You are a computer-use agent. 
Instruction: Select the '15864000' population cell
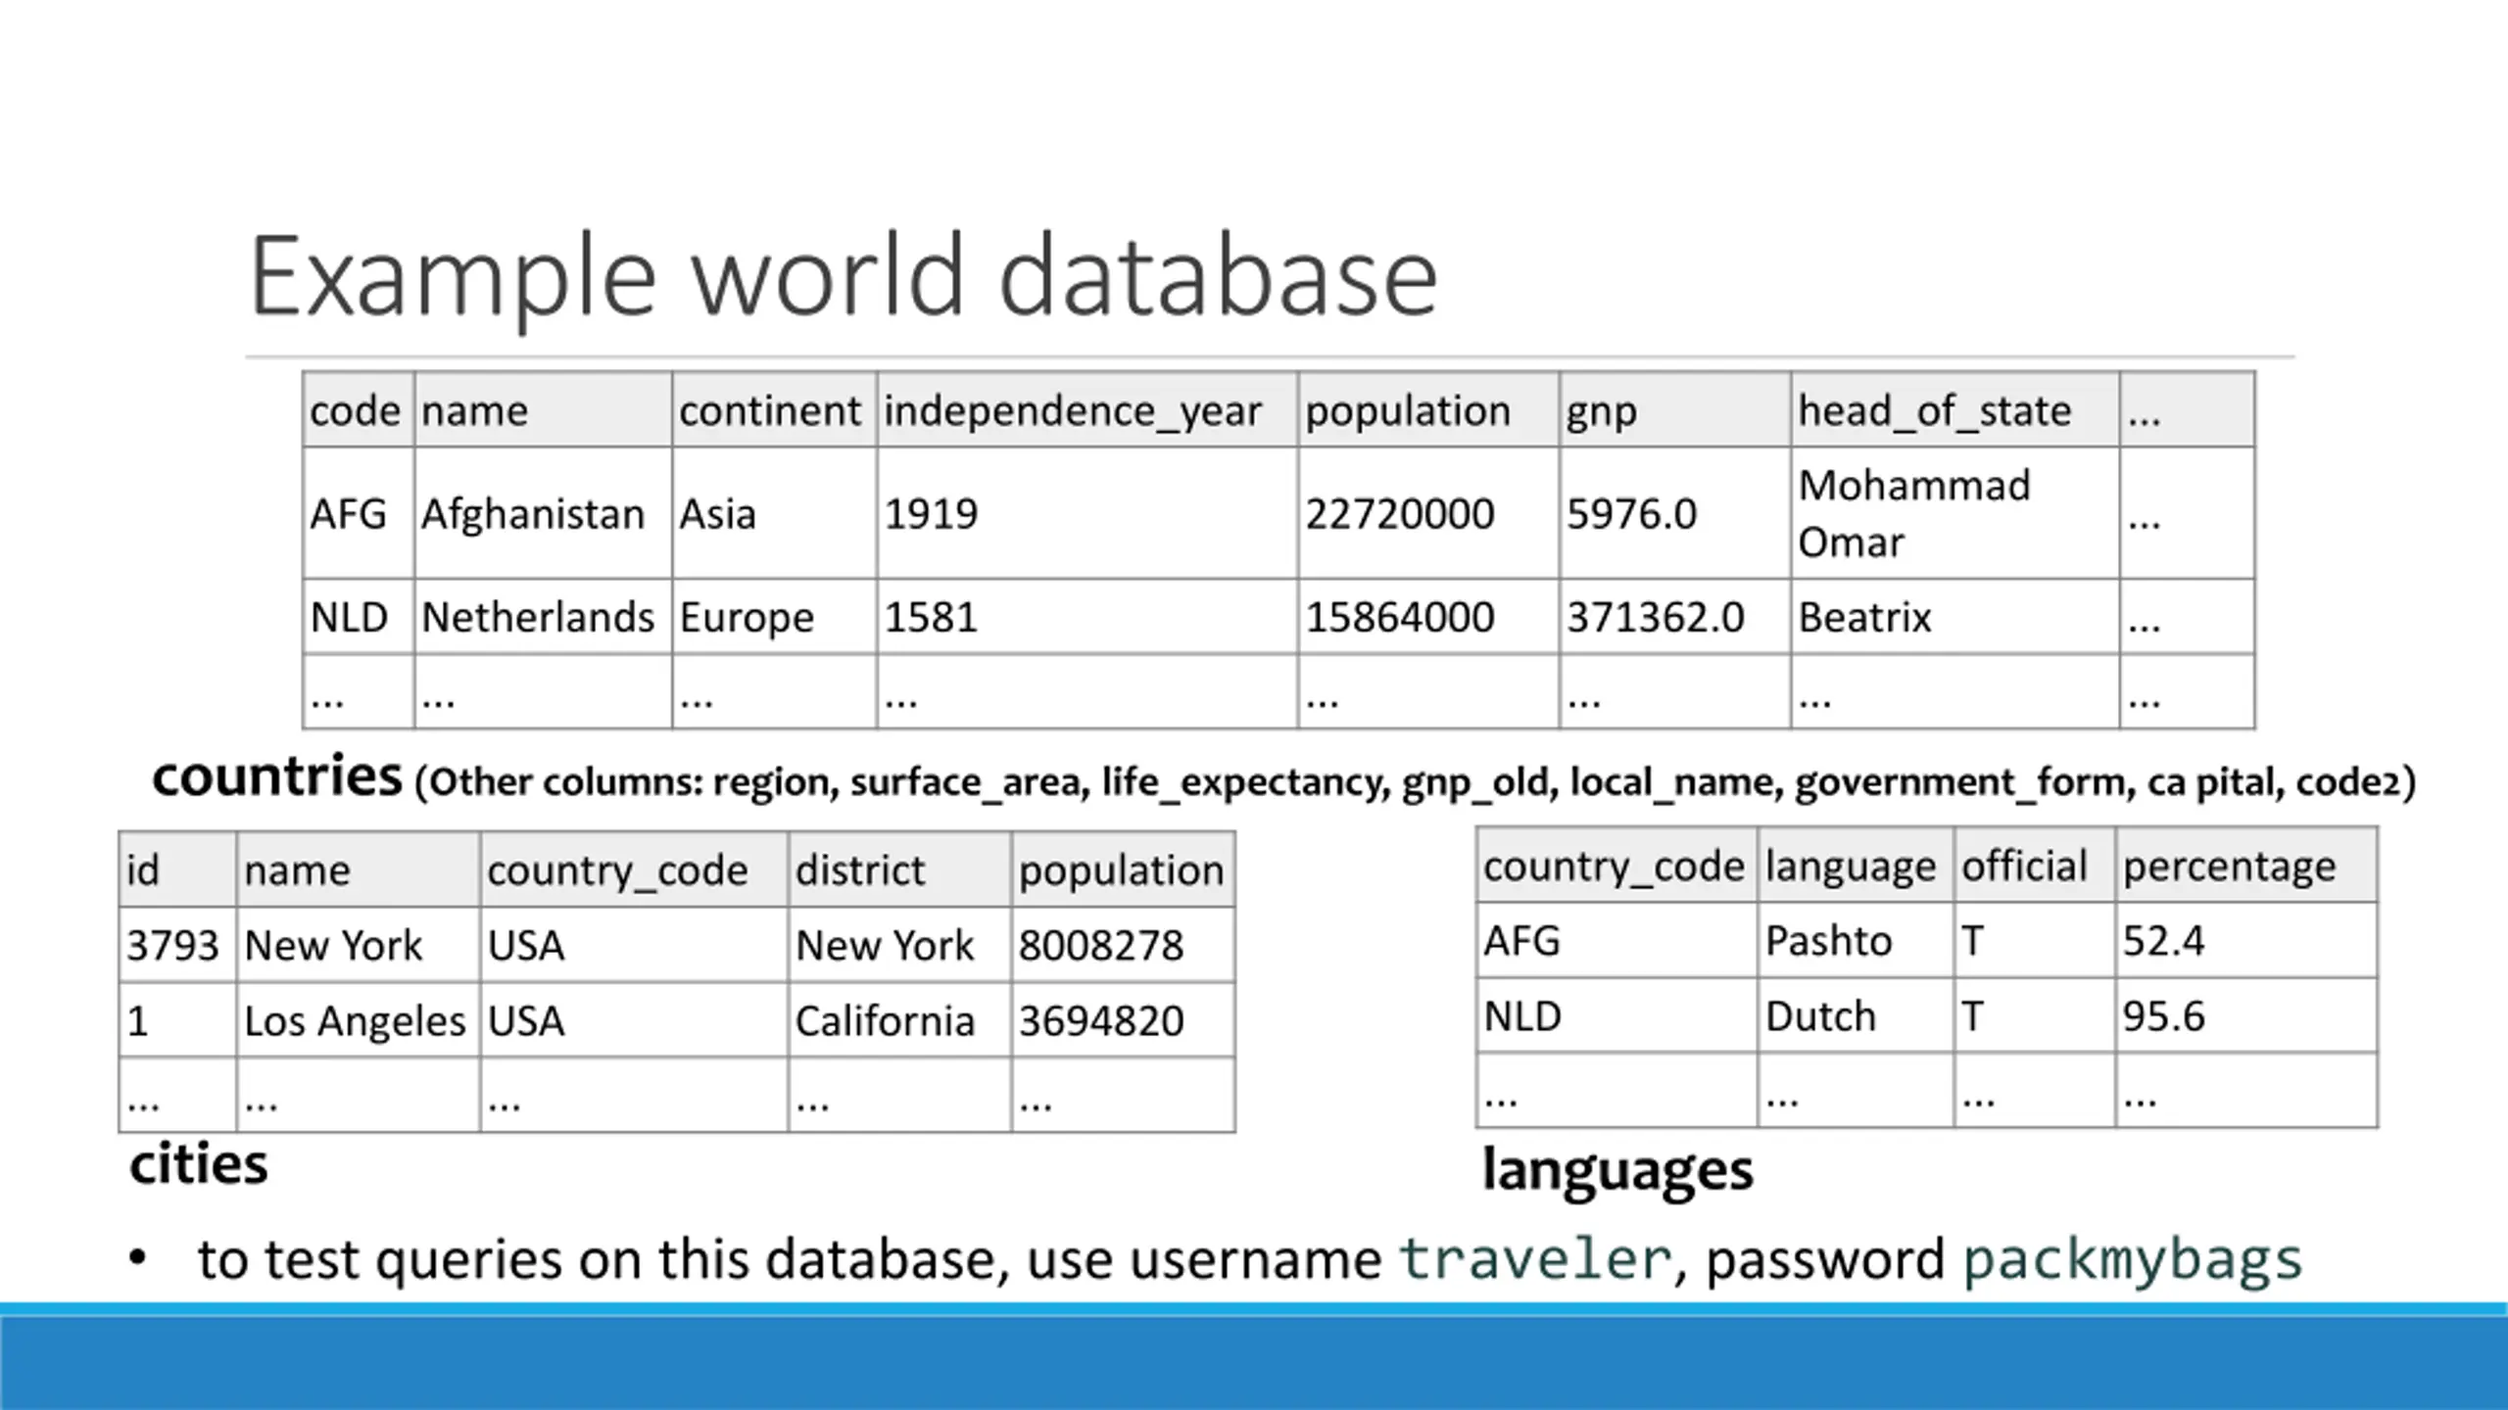[1428, 617]
